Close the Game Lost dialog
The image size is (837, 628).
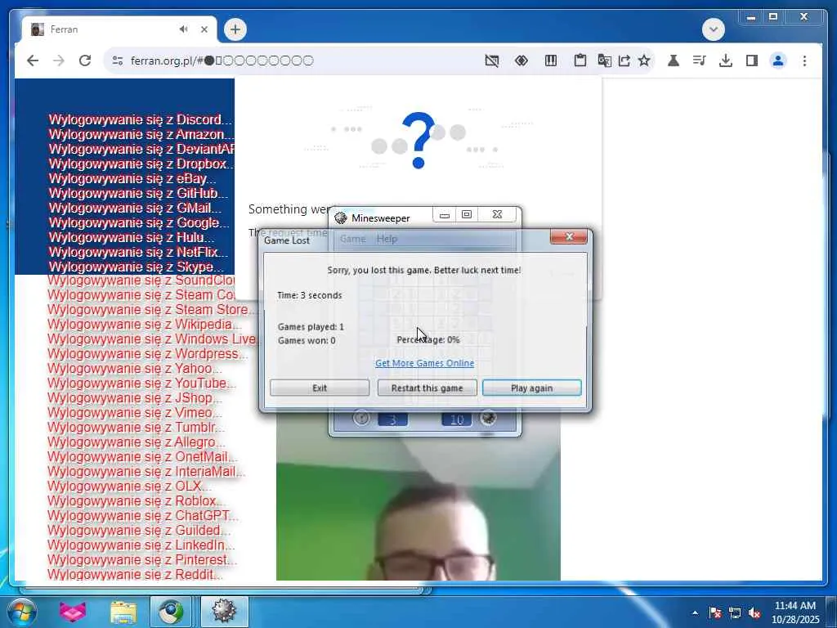coord(569,236)
